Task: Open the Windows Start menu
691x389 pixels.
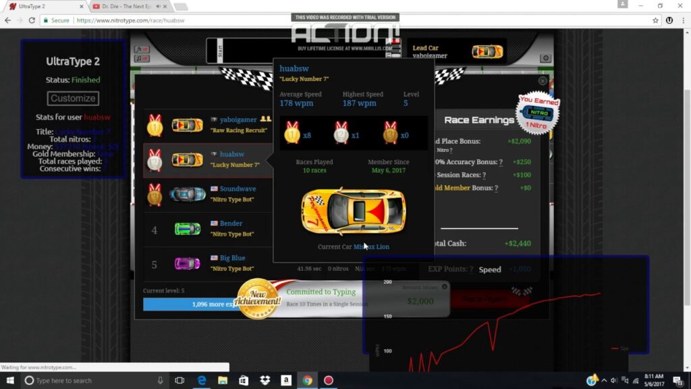Action: tap(10, 380)
